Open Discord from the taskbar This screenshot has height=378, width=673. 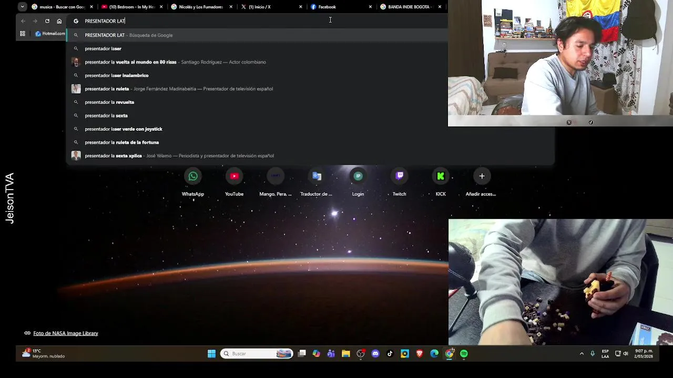point(375,354)
